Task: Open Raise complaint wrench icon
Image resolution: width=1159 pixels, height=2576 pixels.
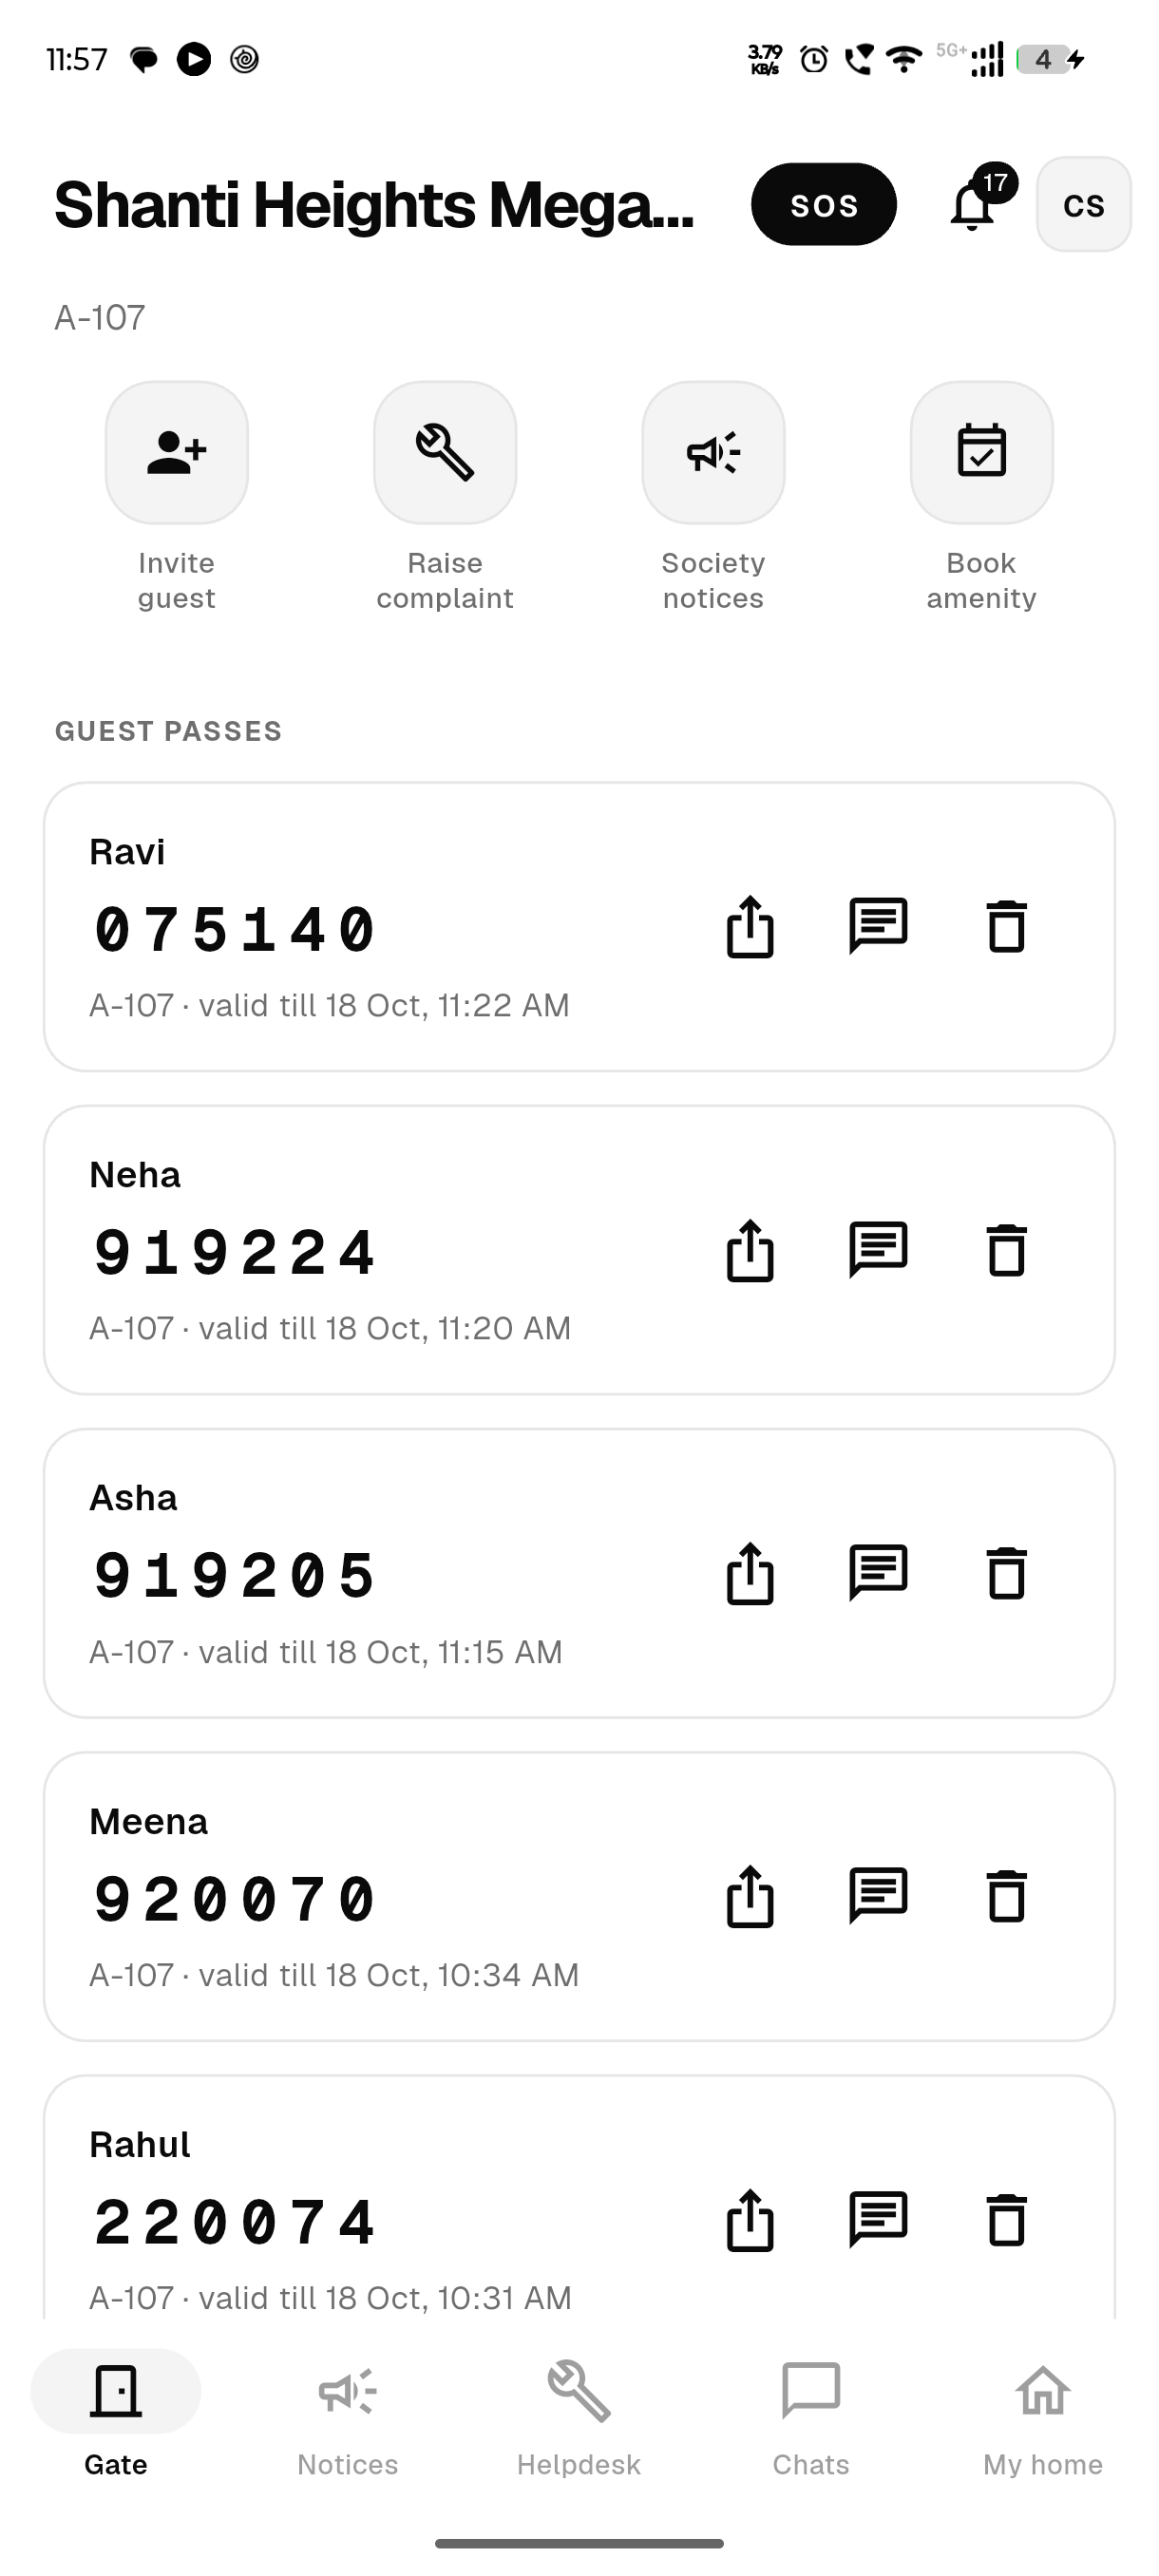Action: pos(445,452)
